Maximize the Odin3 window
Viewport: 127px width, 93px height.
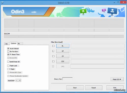click(x=118, y=2)
